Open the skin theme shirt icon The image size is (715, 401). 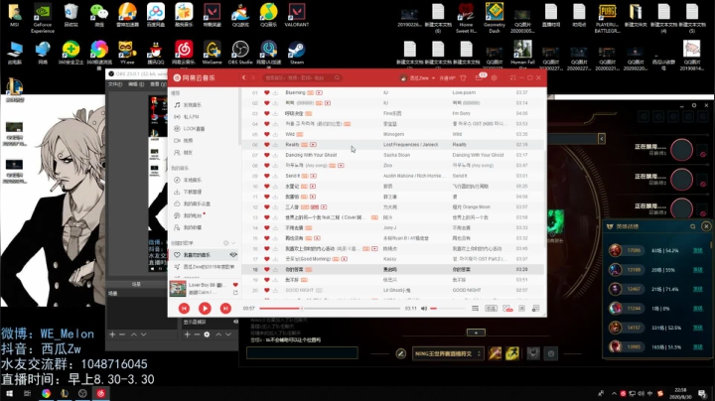(464, 78)
